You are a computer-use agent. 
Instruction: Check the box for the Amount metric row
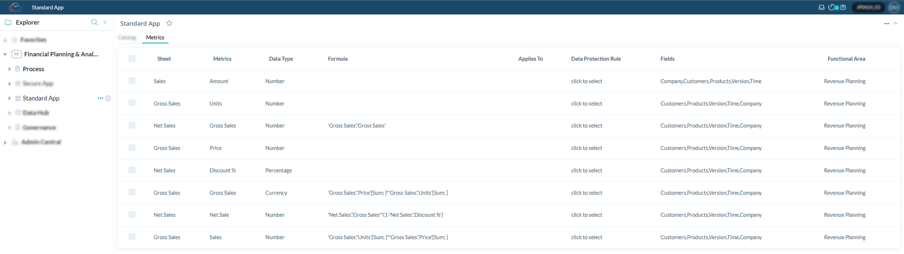point(132,81)
